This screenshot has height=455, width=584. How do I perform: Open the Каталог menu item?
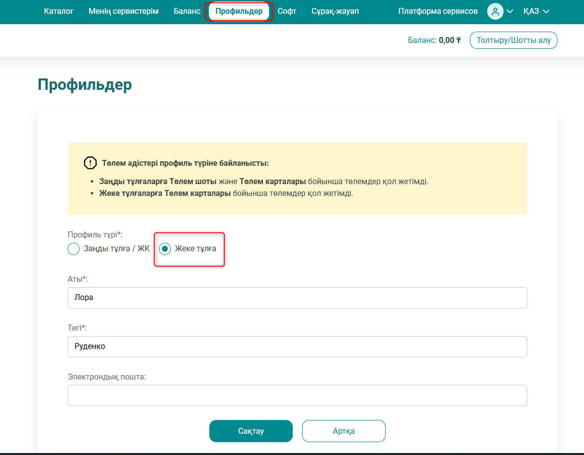pos(59,11)
